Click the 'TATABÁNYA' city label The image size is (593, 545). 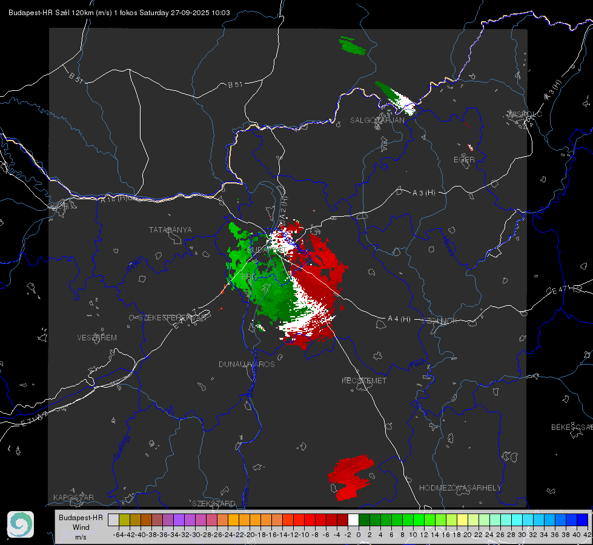[170, 230]
